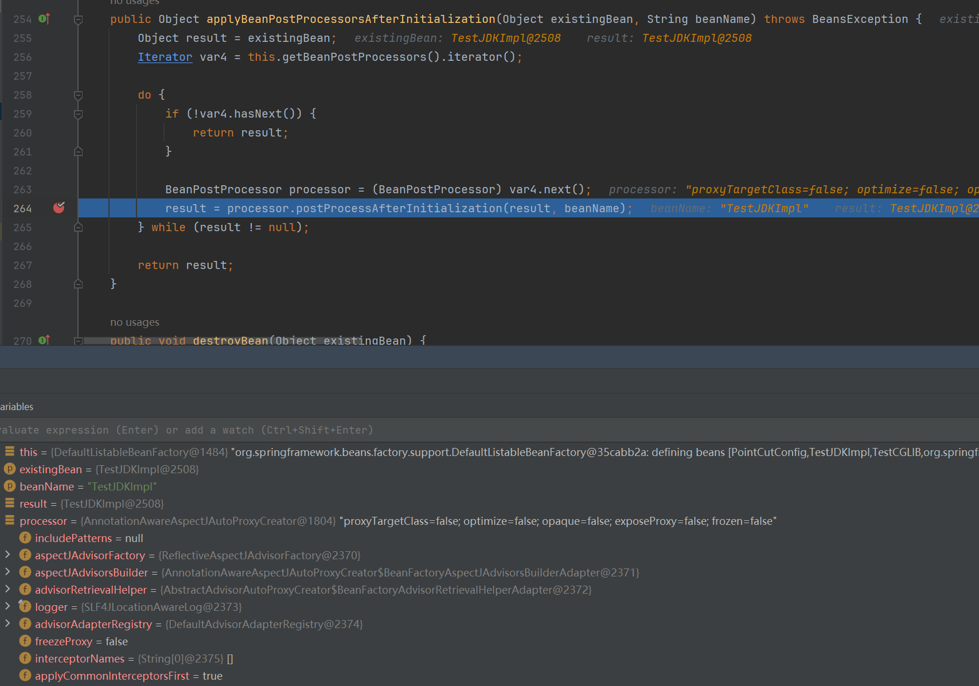Image resolution: width=979 pixels, height=686 pixels.
Task: Collapse the method fold marker on line 254
Action: point(79,20)
